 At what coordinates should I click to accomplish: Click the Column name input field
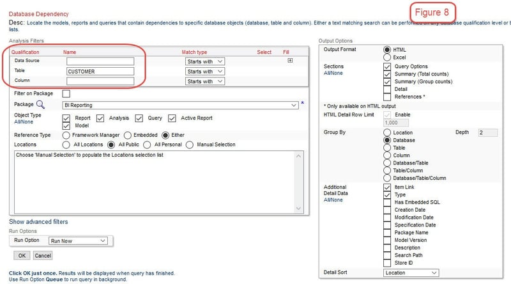pos(100,81)
